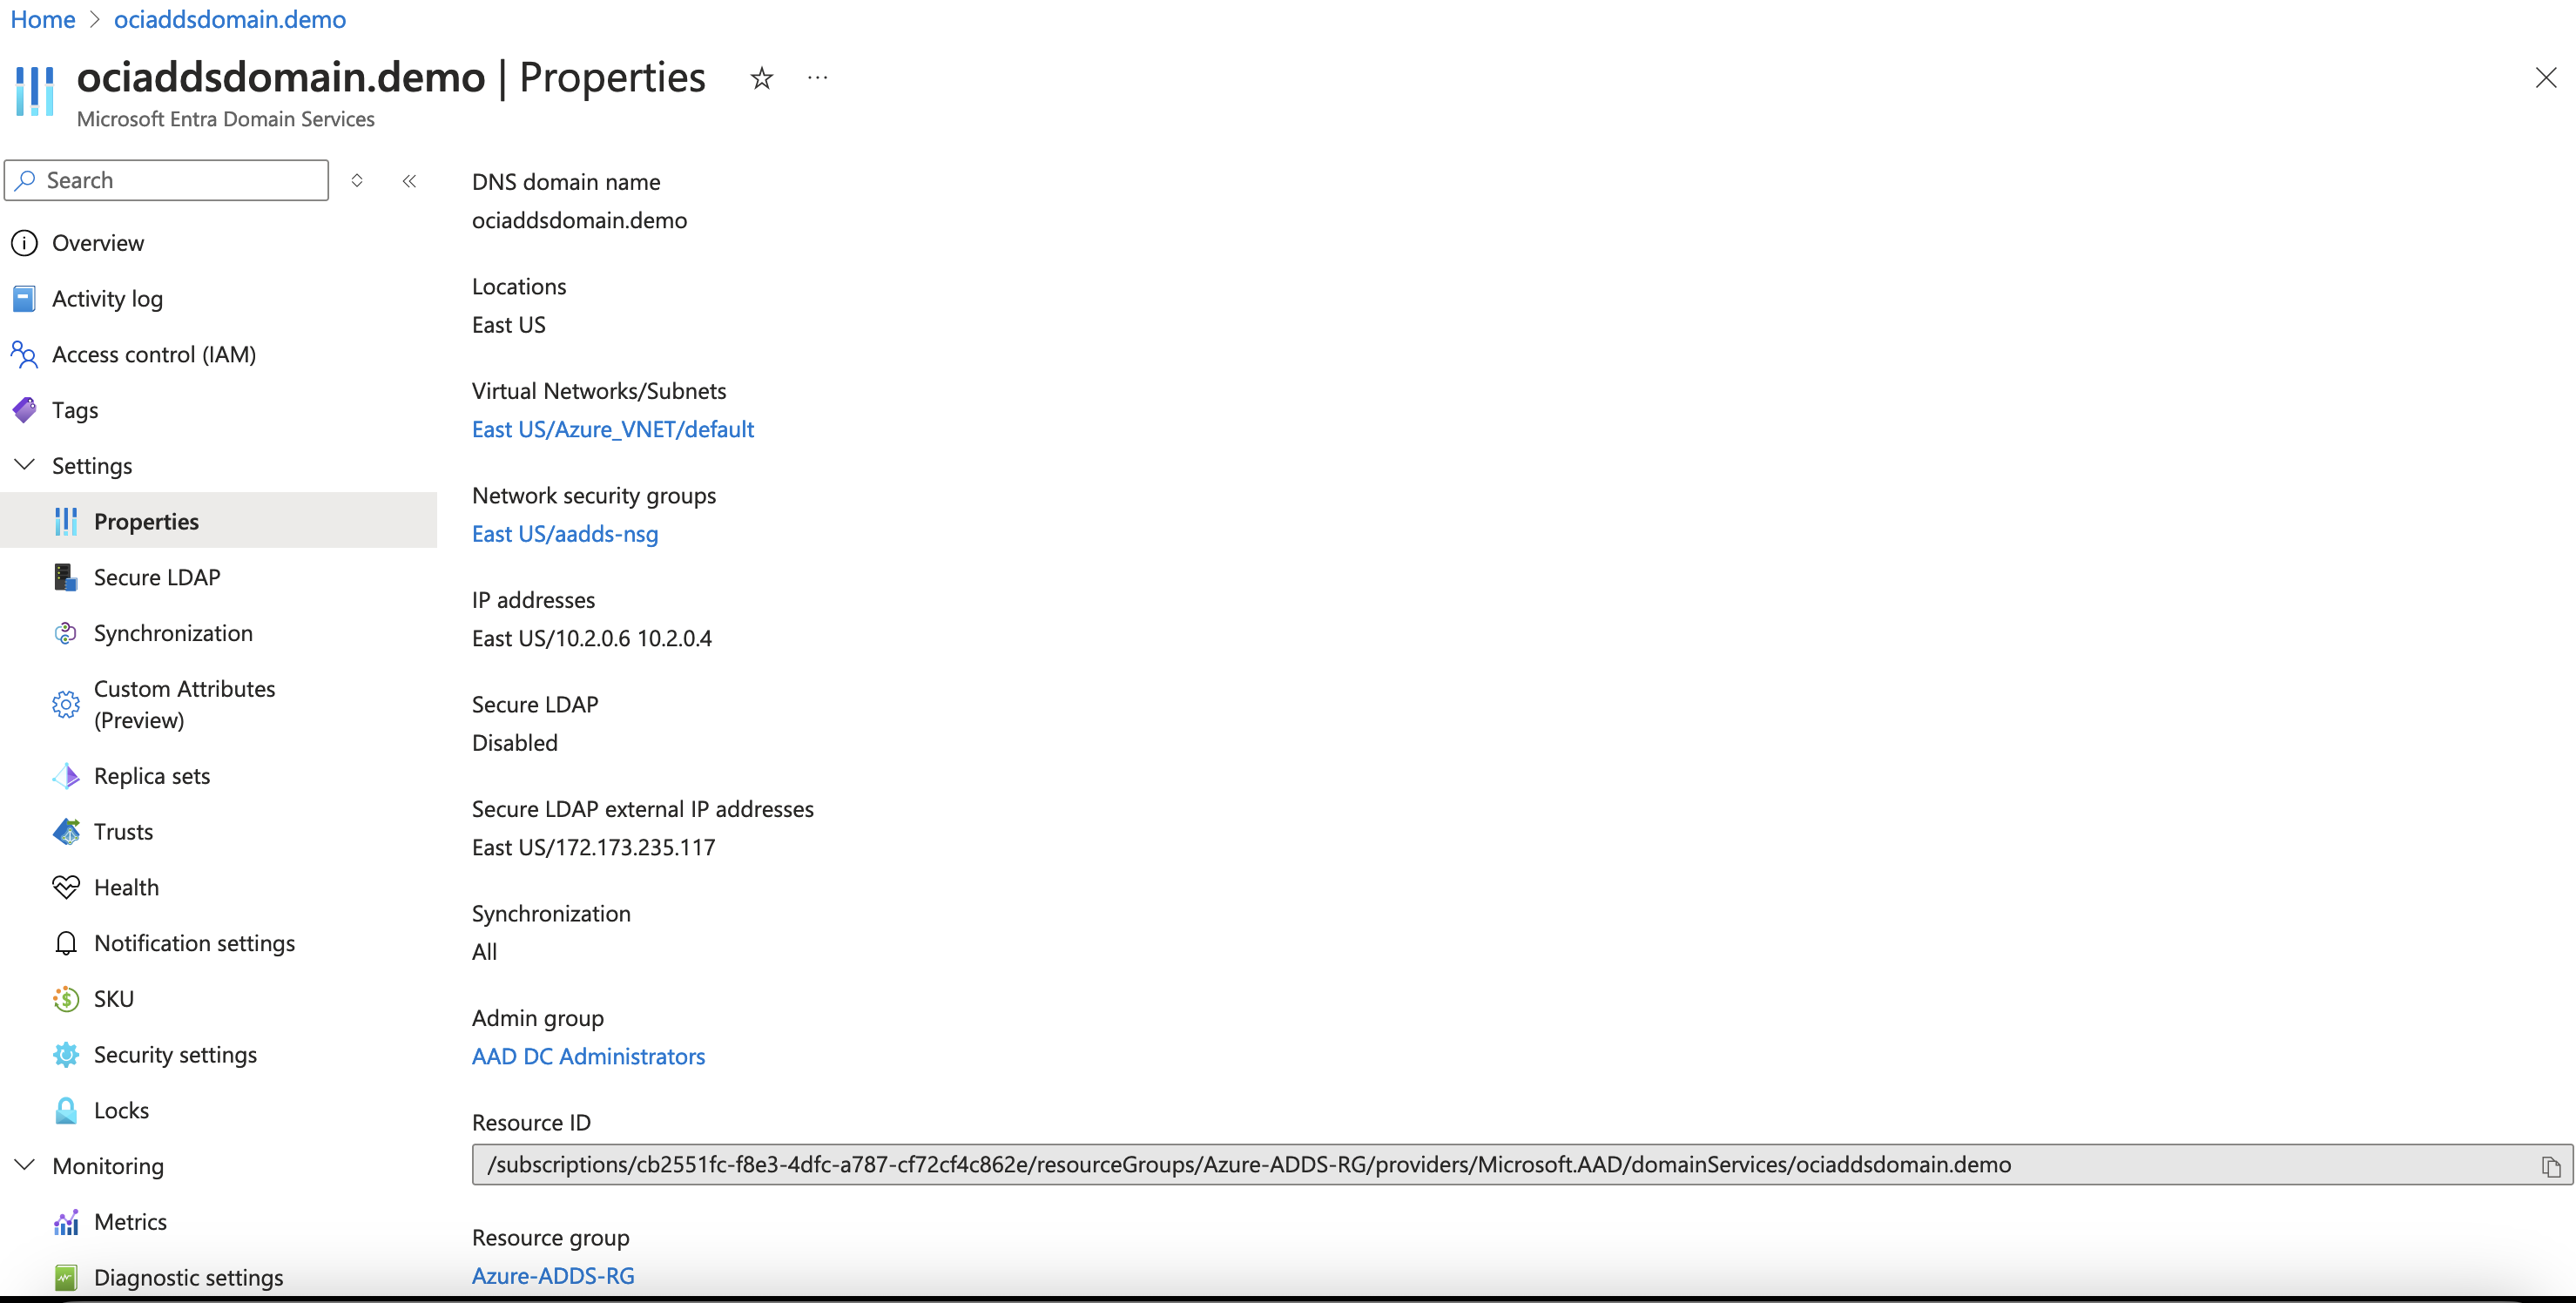Select the Synchronization icon
This screenshot has width=2576, height=1303.
pos(64,633)
